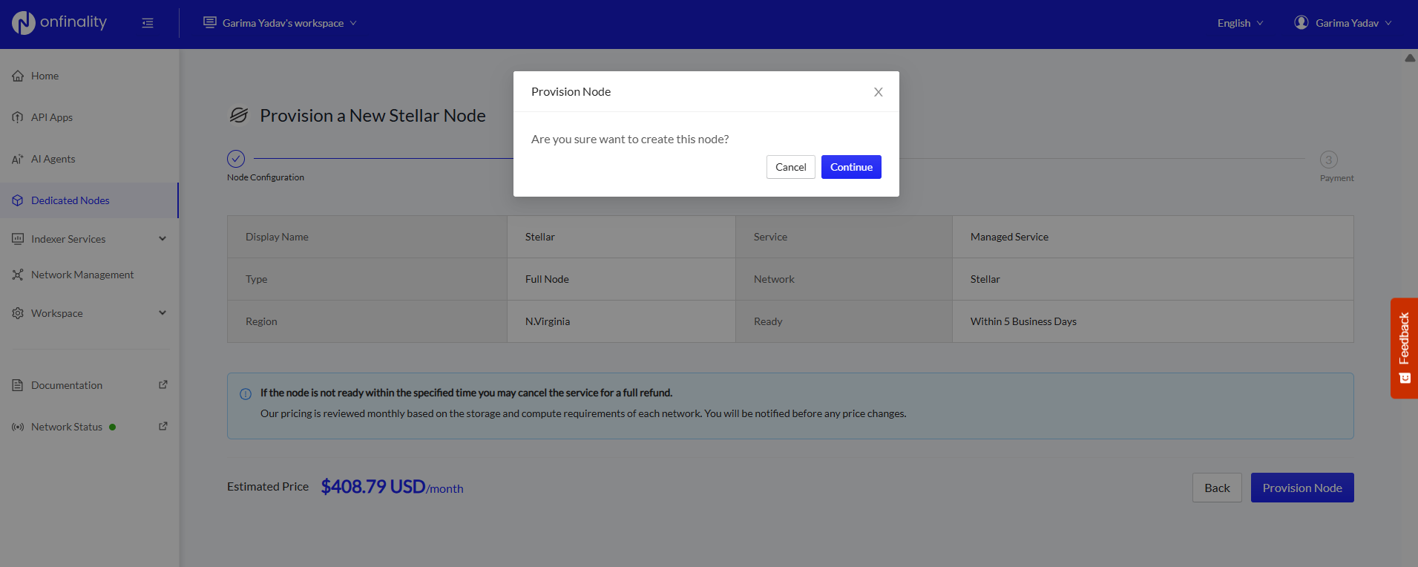Click the API Apps icon
This screenshot has height=567, width=1418.
click(x=18, y=117)
